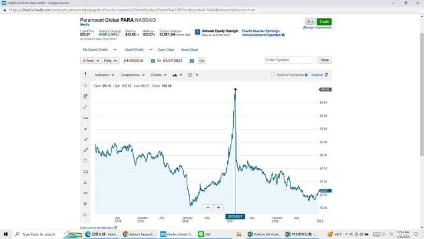
Task: Open the Indicators dropdown
Action: point(104,75)
